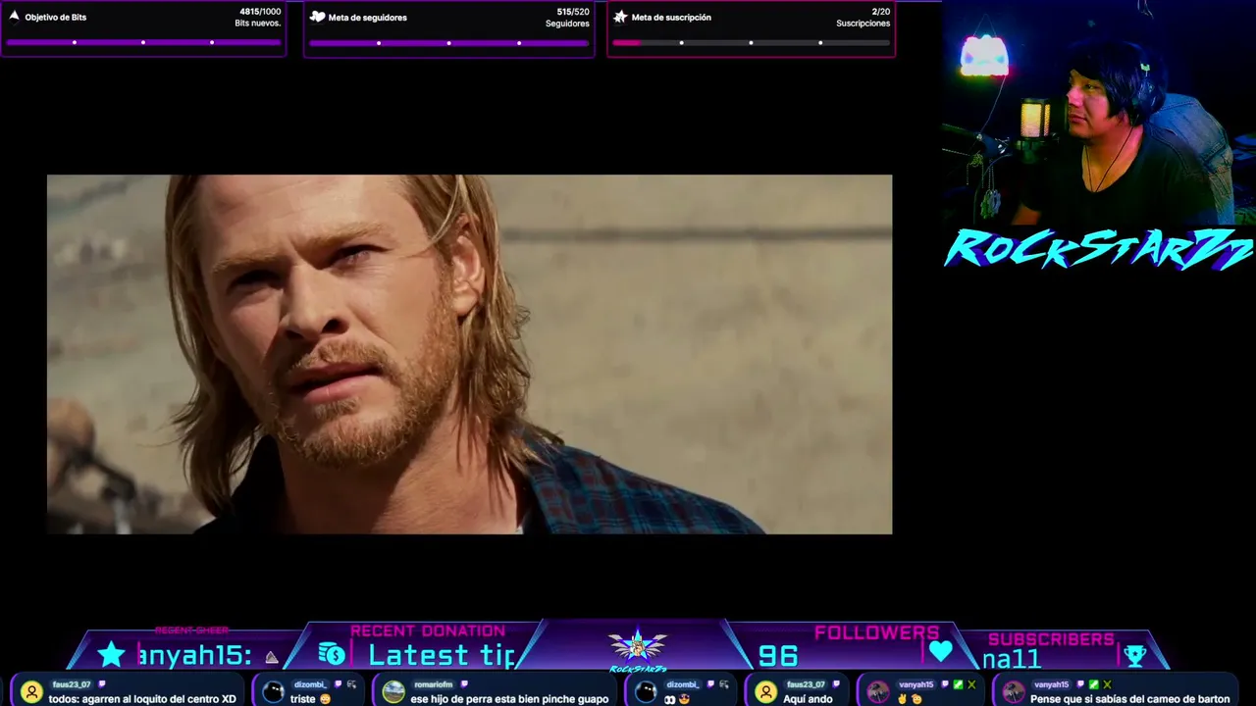Click the username 'romariofm' in the chat ticker
Image resolution: width=1256 pixels, height=706 pixels.
(432, 684)
